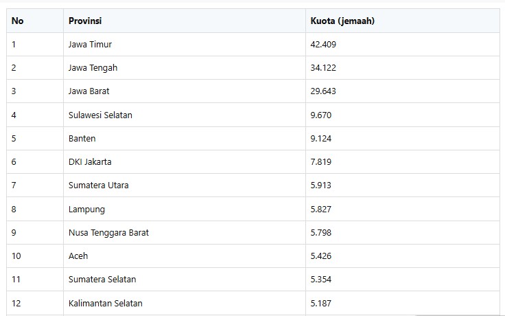
Task: Click the Sumatera Utara cell
Action: (x=184, y=185)
